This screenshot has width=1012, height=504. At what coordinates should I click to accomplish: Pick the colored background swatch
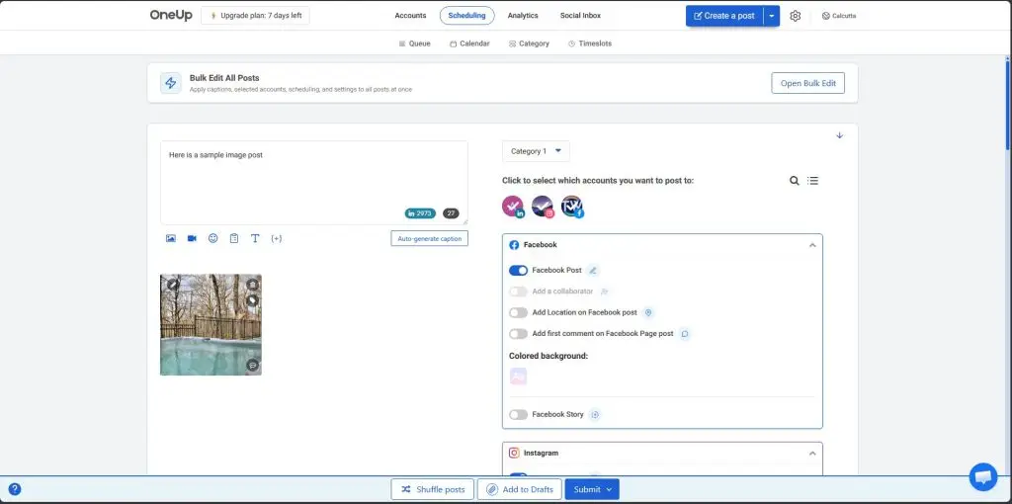tap(518, 377)
